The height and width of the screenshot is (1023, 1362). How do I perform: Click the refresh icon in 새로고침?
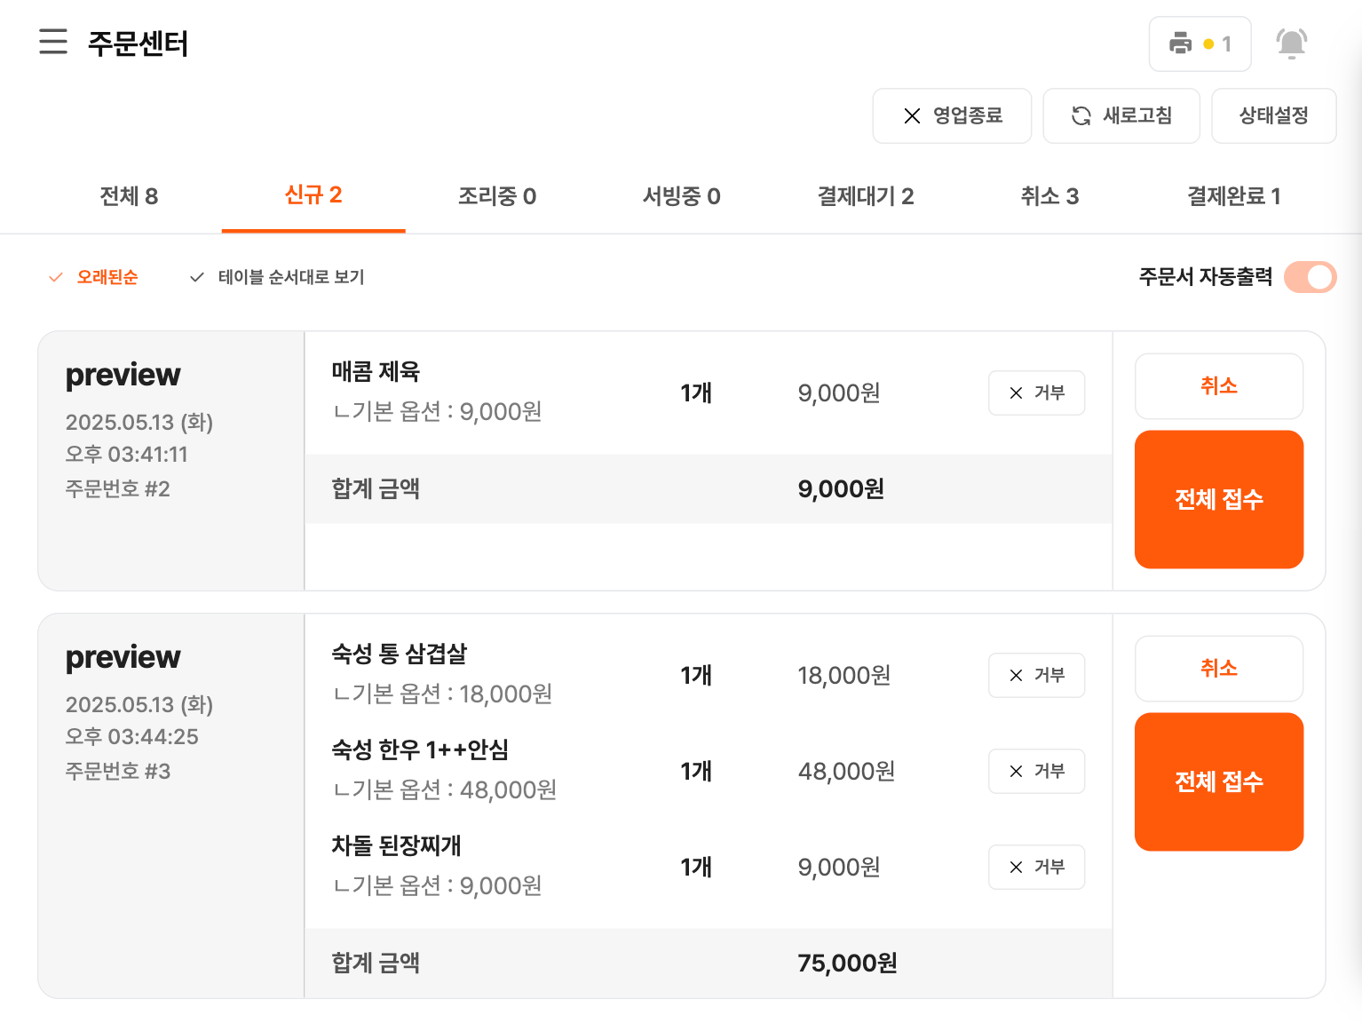(1081, 115)
